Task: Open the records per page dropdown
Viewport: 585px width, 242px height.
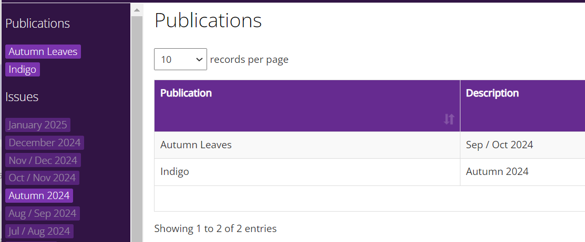Action: pos(180,59)
